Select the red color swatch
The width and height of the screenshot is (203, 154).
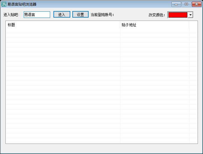coord(177,15)
